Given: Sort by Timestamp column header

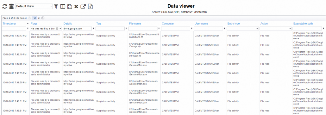Looking at the screenshot, I should click(9, 24).
